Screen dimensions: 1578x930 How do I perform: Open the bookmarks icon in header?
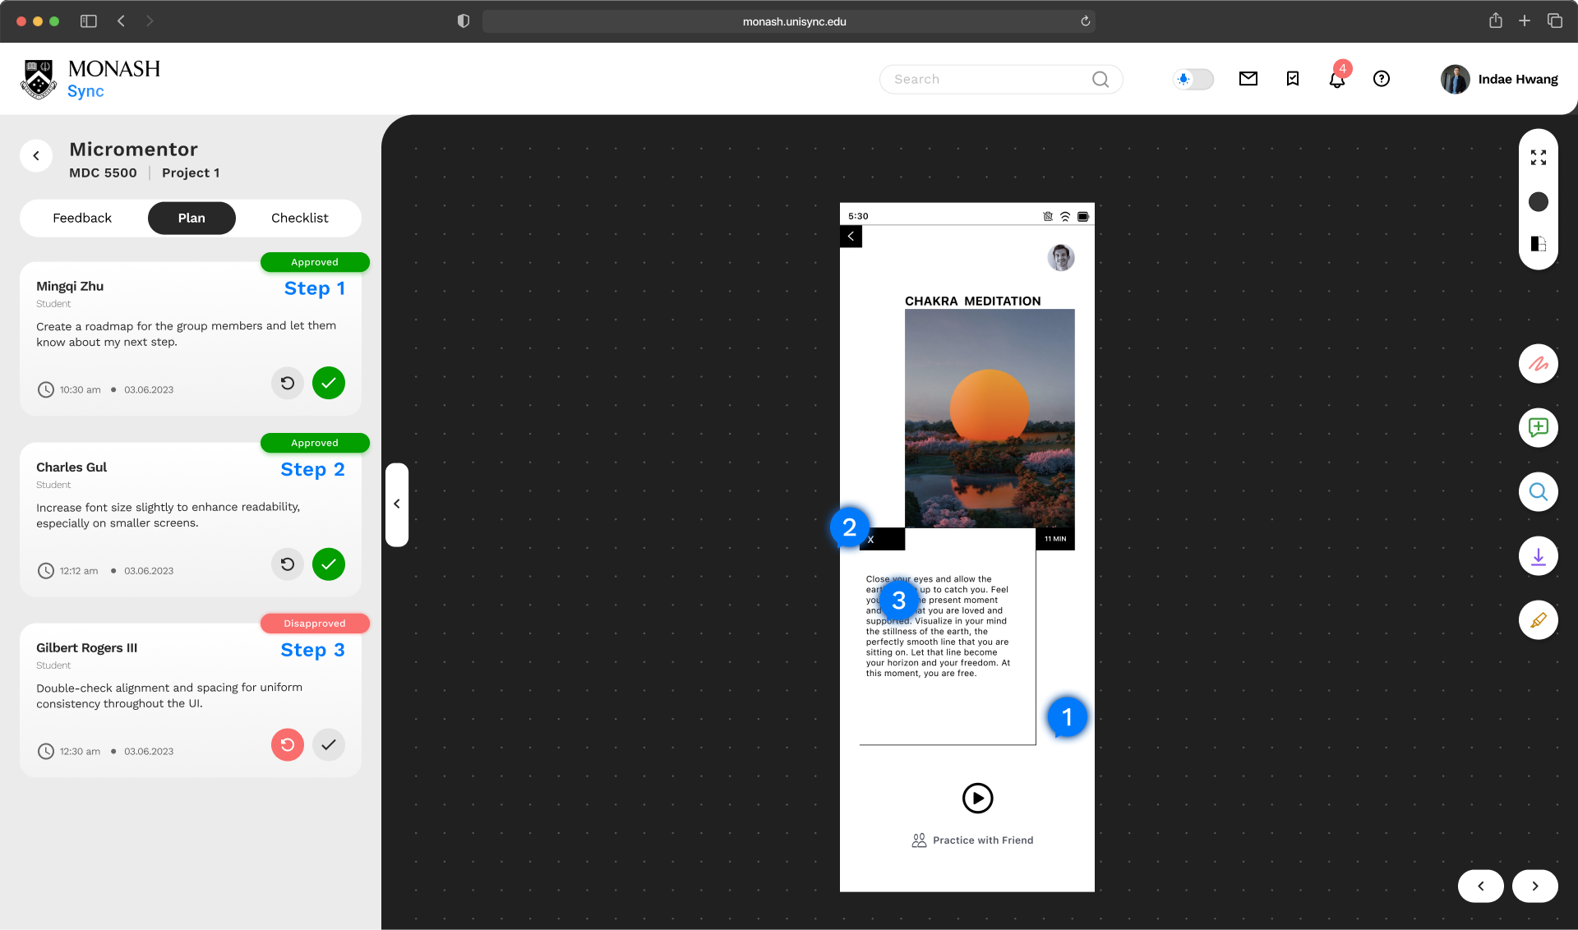point(1292,79)
